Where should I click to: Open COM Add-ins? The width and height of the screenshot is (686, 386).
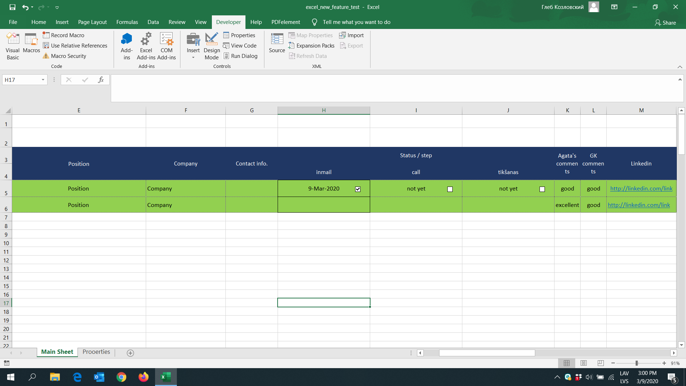click(x=166, y=46)
